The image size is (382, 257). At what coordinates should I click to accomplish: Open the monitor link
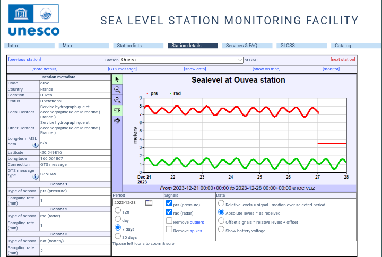(331, 69)
